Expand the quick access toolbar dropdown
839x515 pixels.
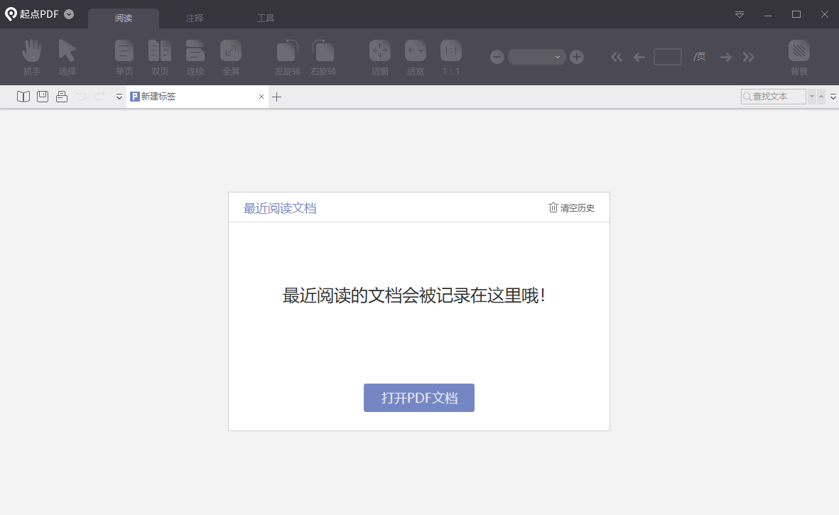click(x=119, y=97)
